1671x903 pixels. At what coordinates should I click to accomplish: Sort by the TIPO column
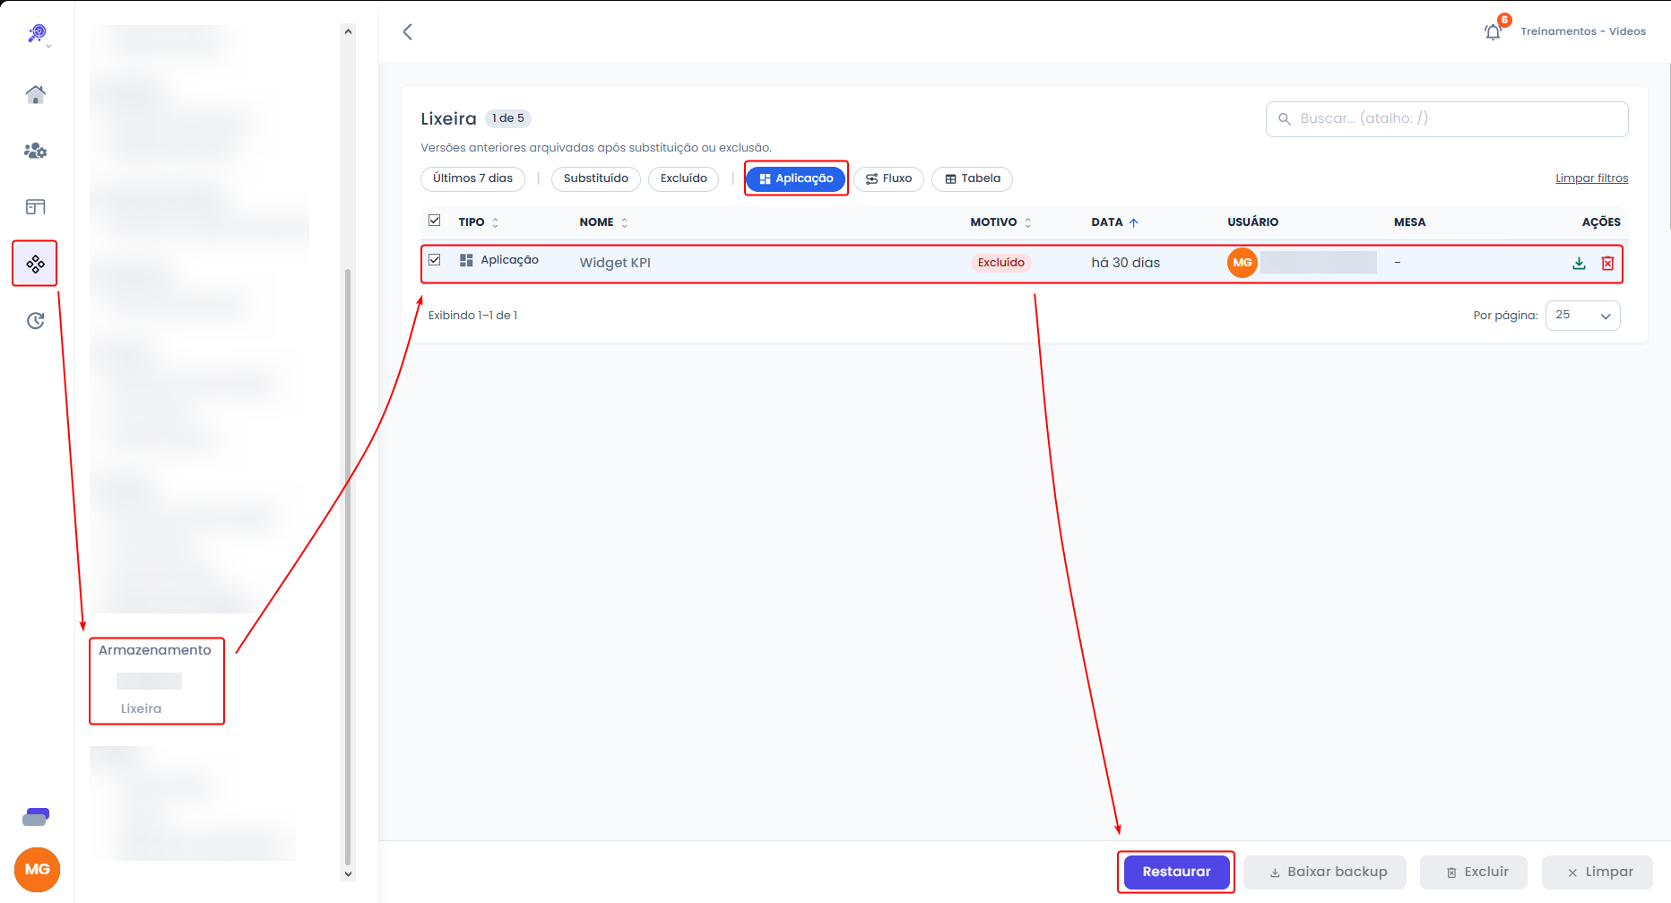click(478, 222)
